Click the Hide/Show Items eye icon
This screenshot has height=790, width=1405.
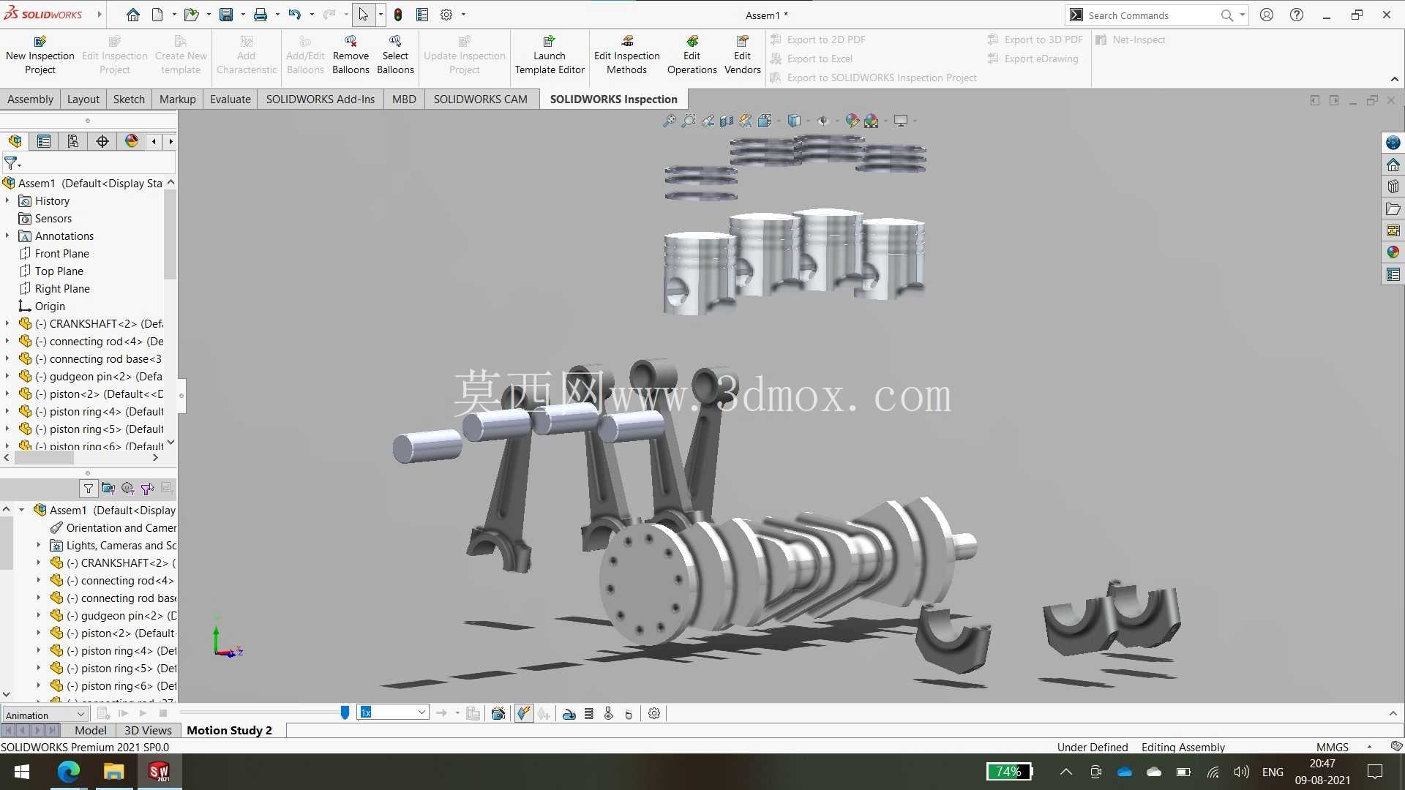[823, 121]
